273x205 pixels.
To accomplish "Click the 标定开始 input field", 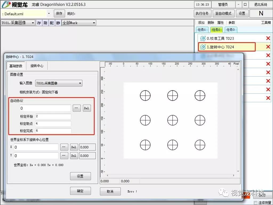I will (53, 116).
